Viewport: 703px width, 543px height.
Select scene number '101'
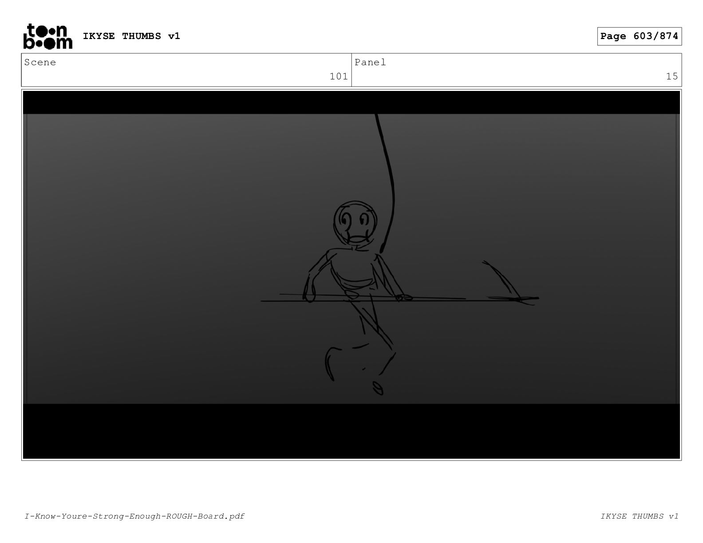coord(339,76)
